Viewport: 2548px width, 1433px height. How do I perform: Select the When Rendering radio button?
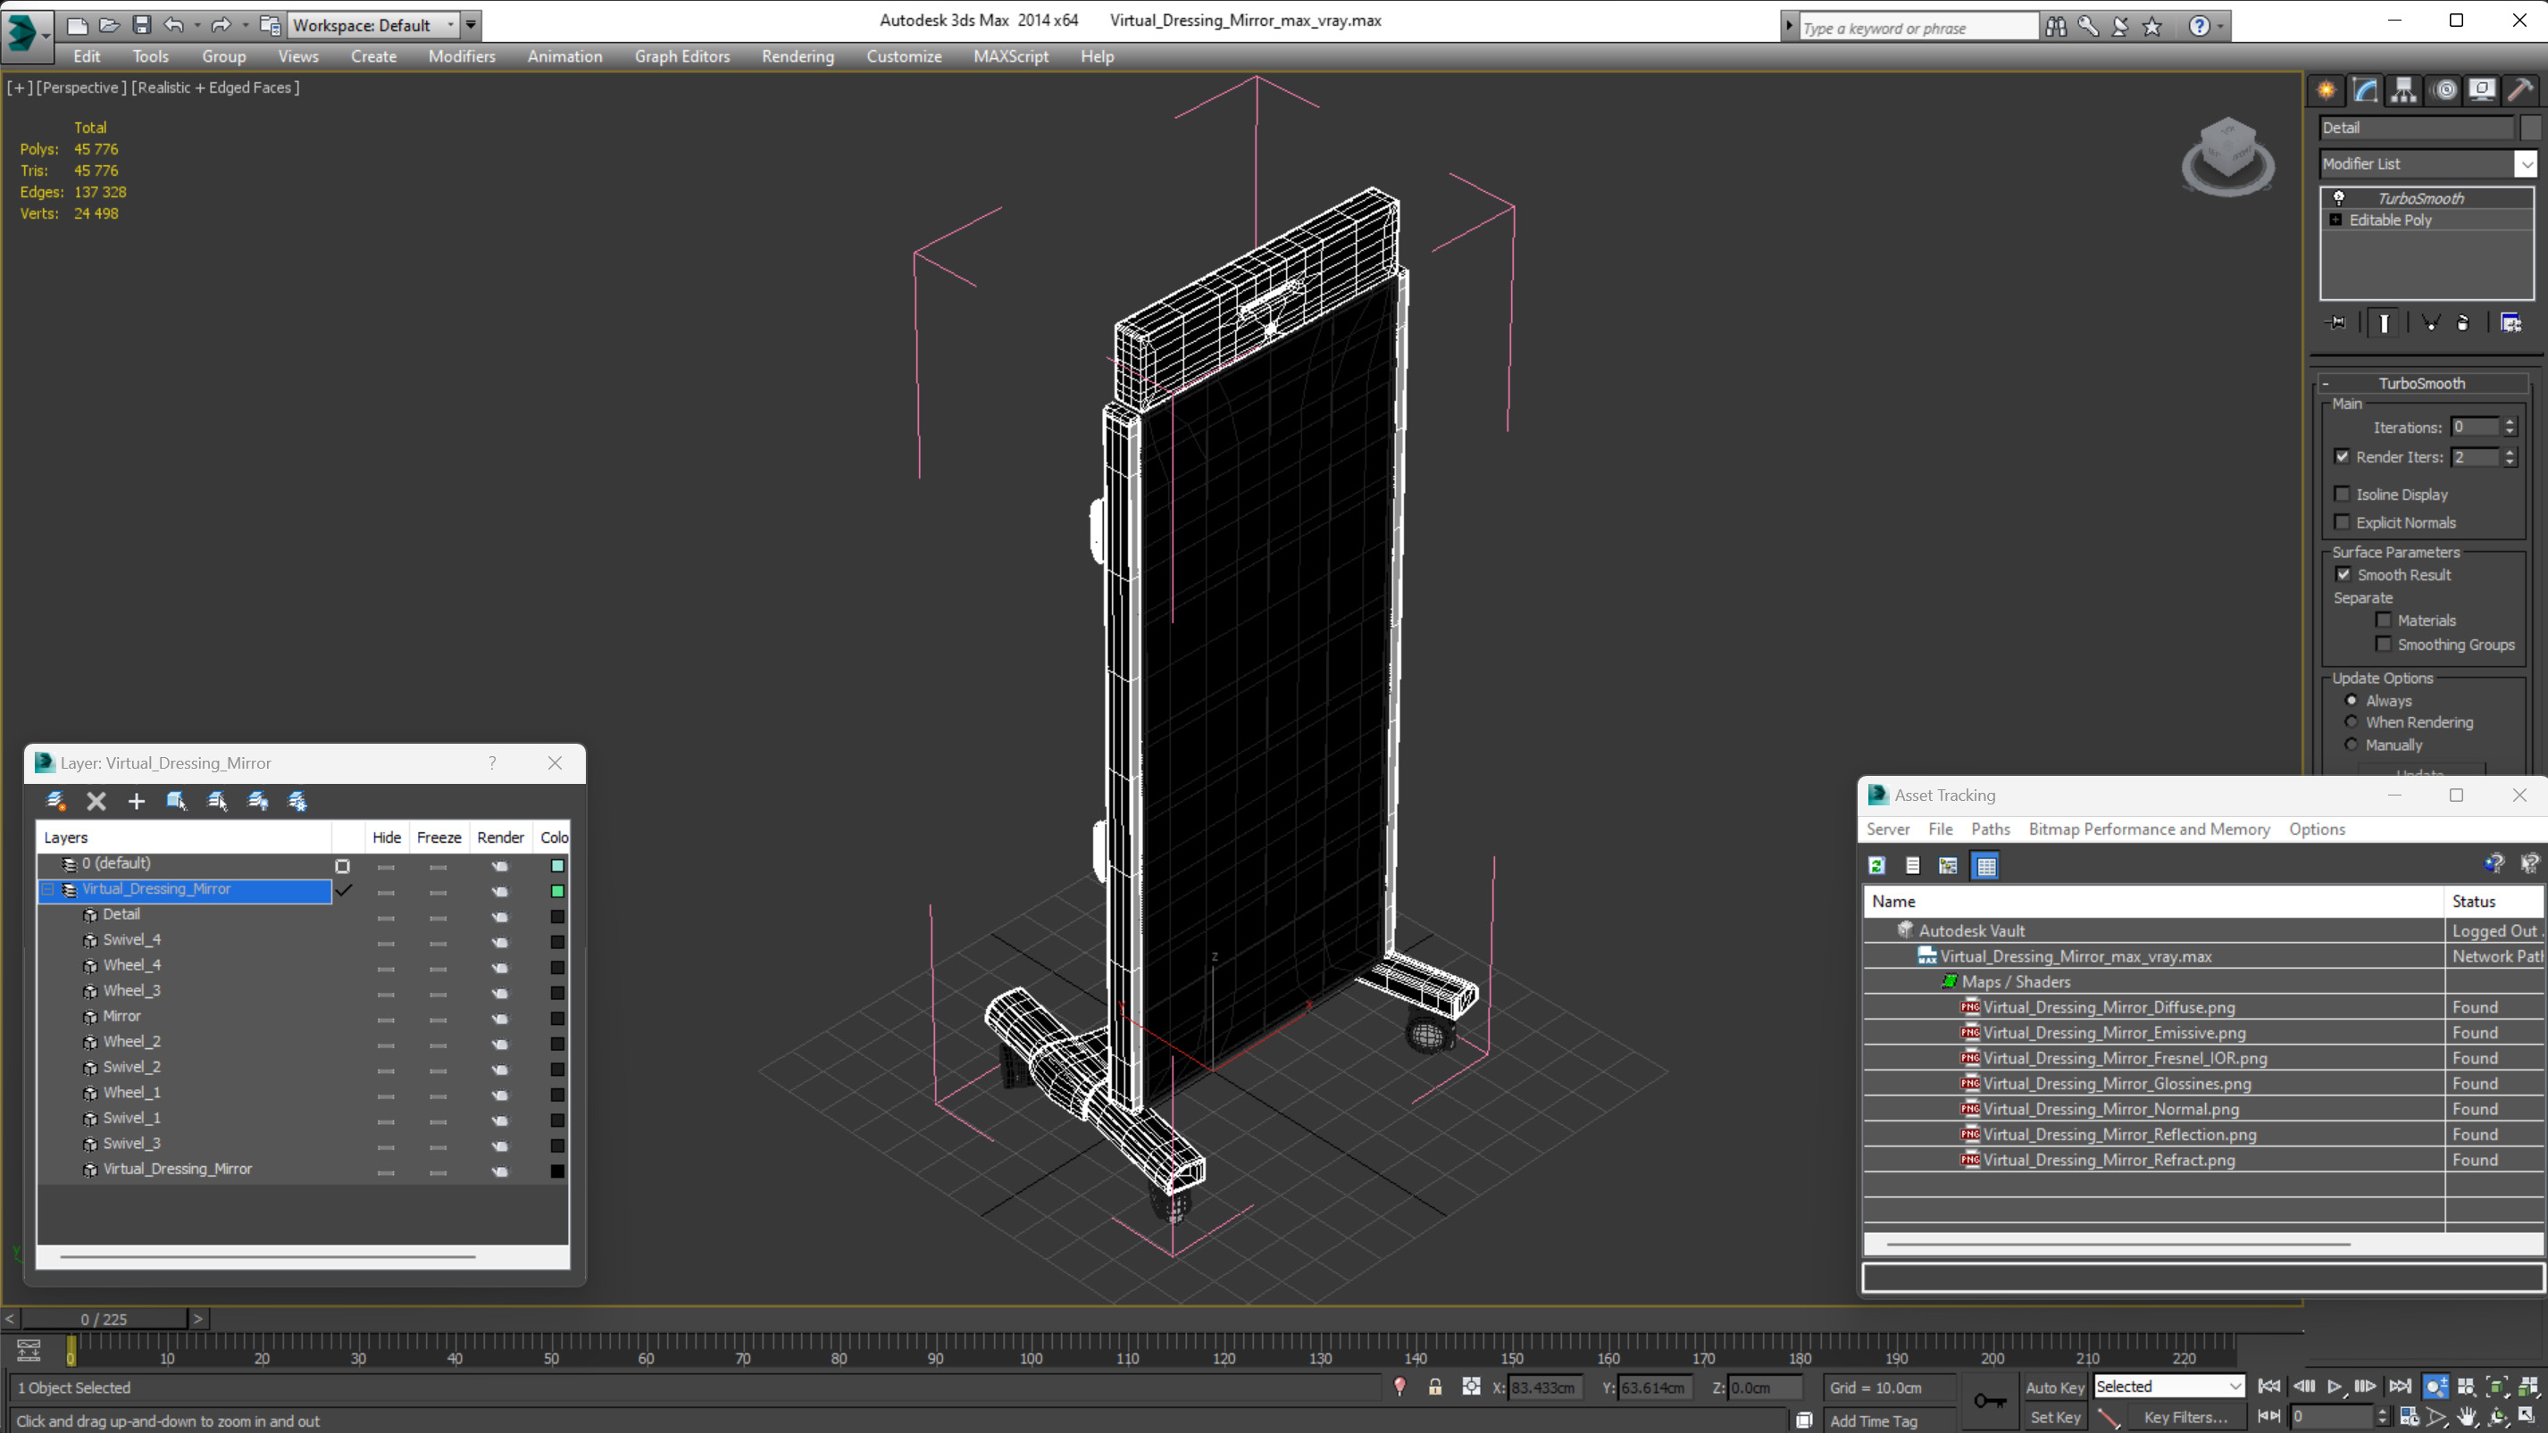pyautogui.click(x=2352, y=722)
